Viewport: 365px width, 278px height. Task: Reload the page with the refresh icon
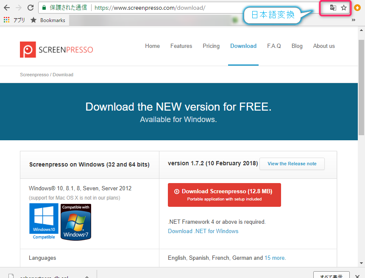31,8
